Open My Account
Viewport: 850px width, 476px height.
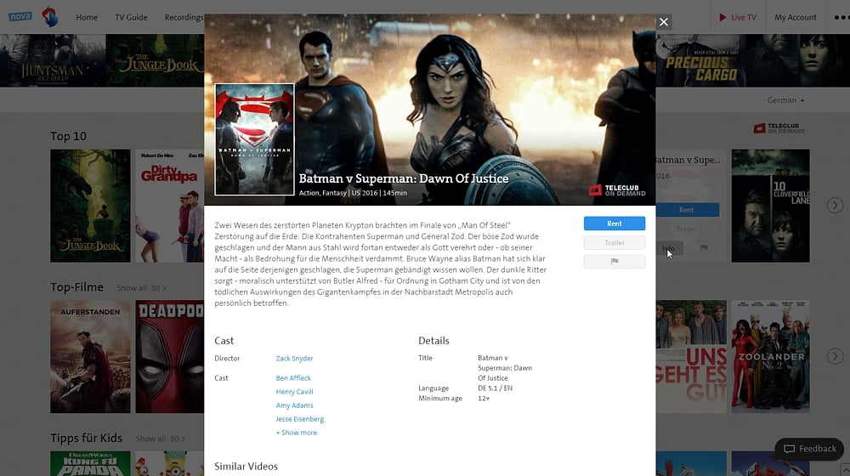(796, 17)
